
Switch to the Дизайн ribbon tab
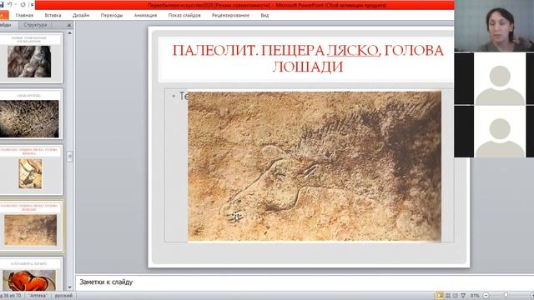(81, 15)
